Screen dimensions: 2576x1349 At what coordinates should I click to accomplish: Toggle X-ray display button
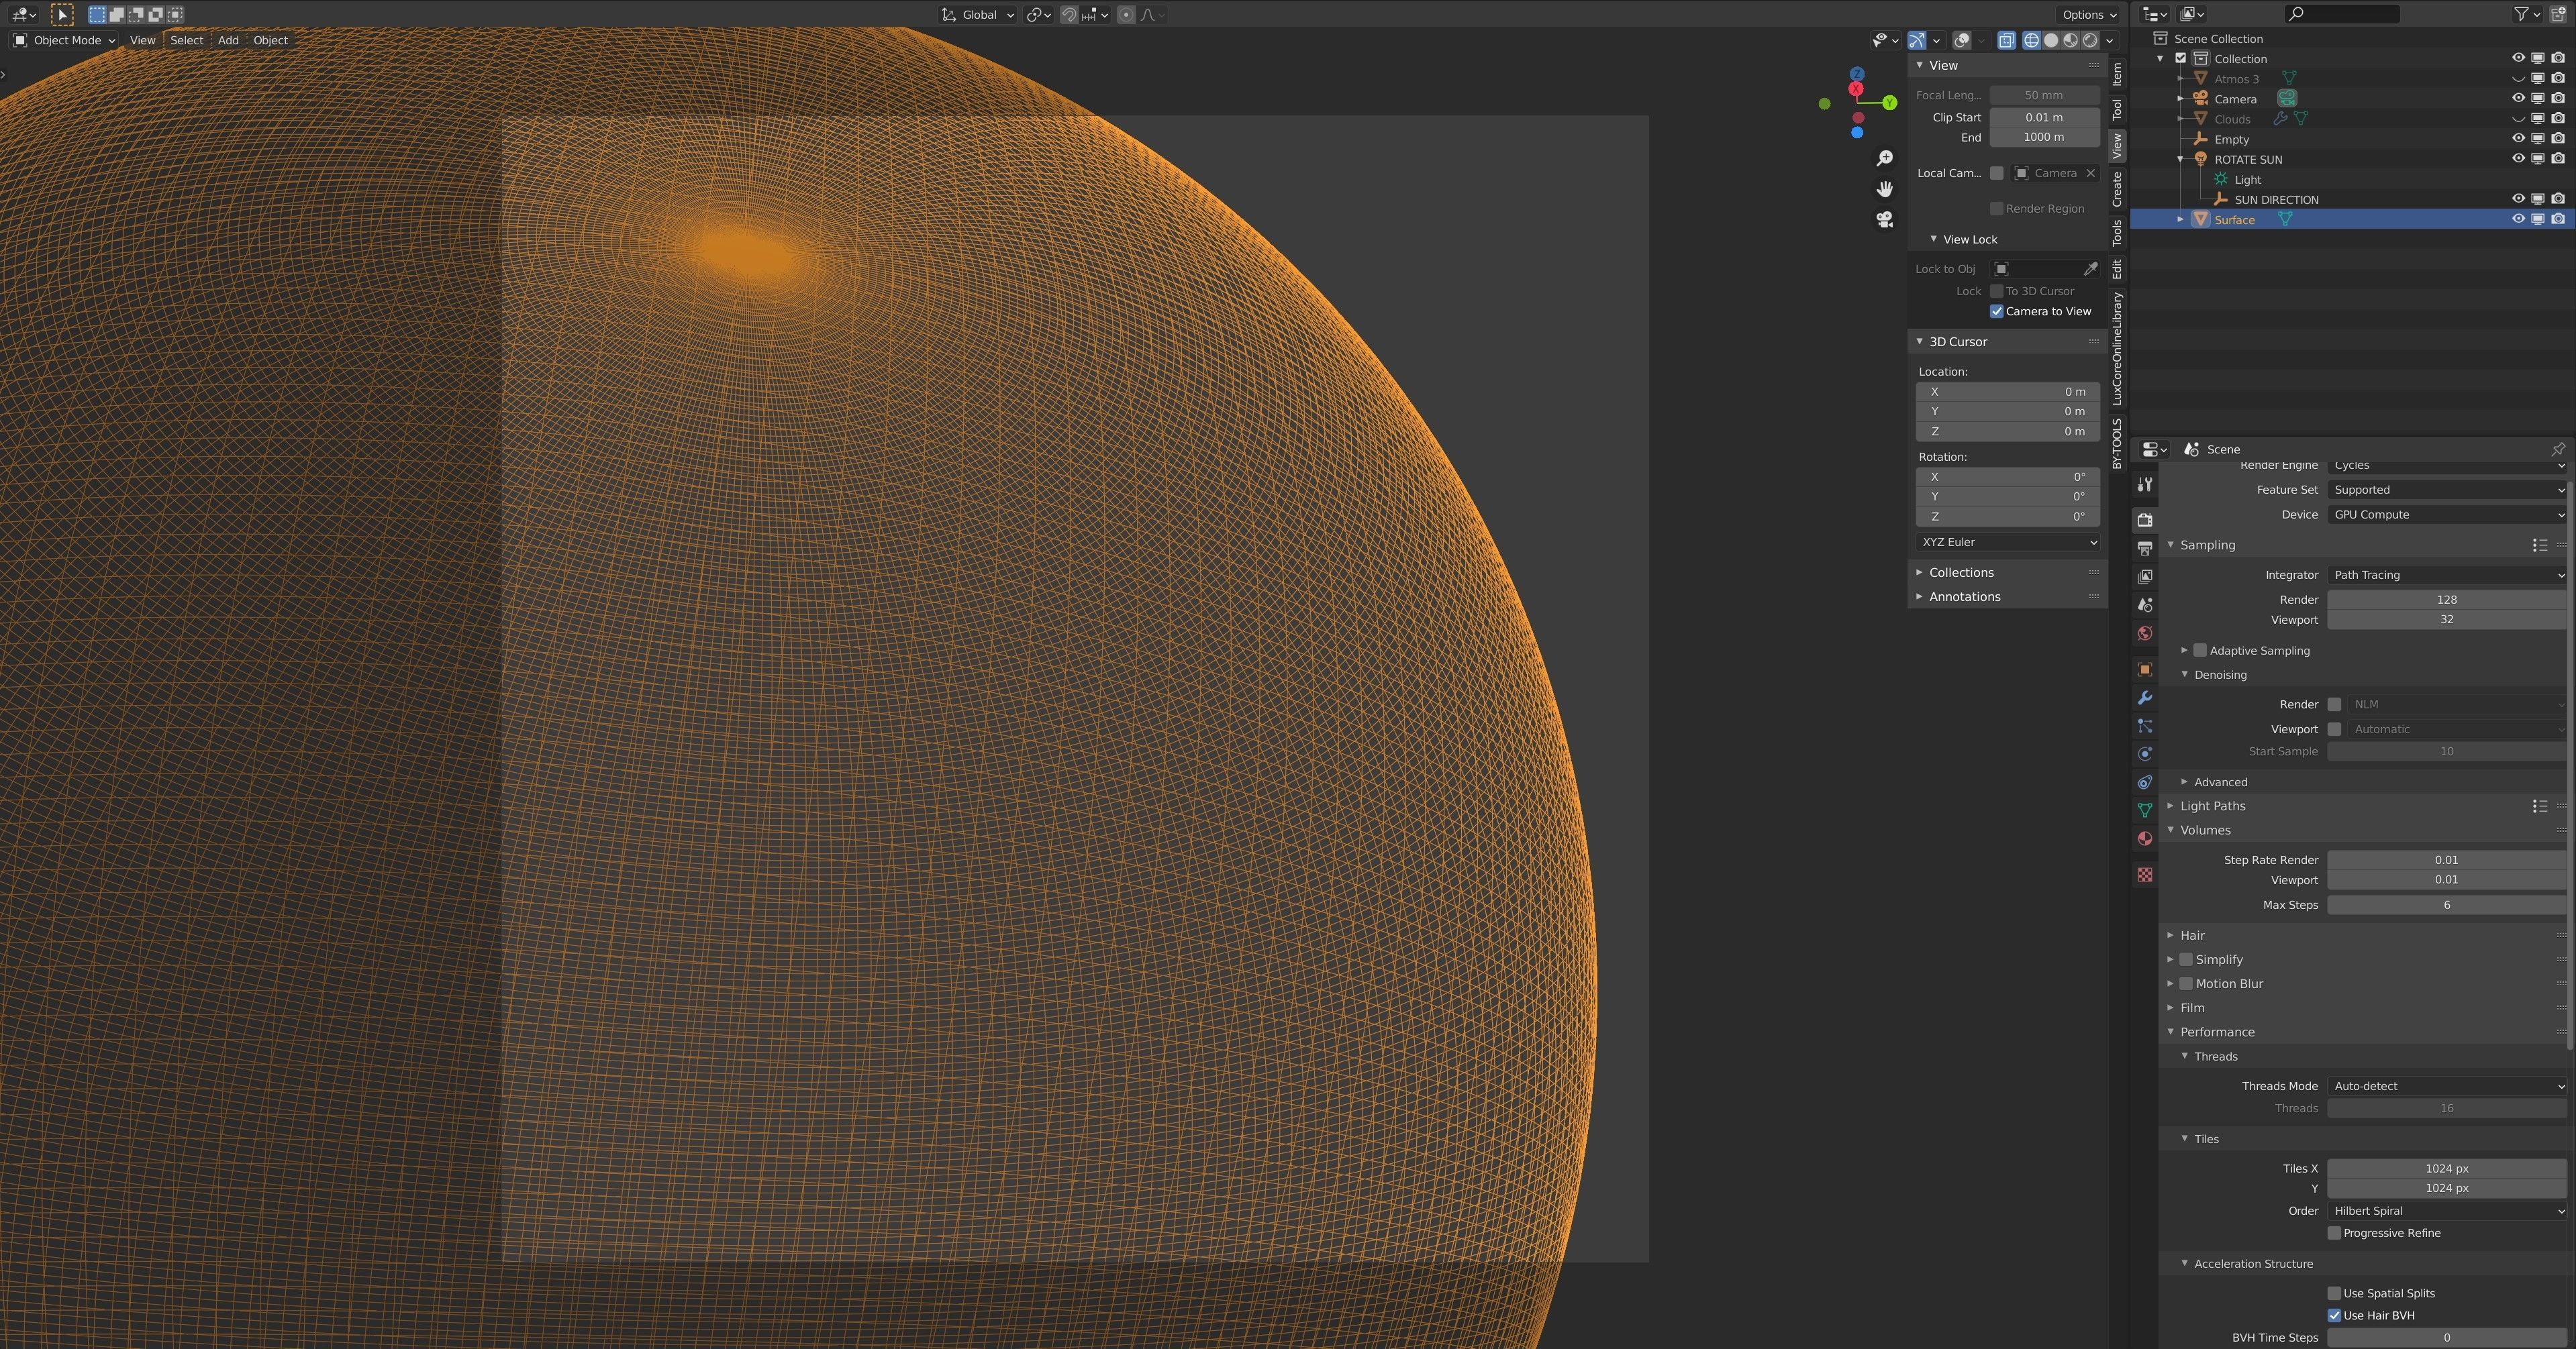(2006, 41)
